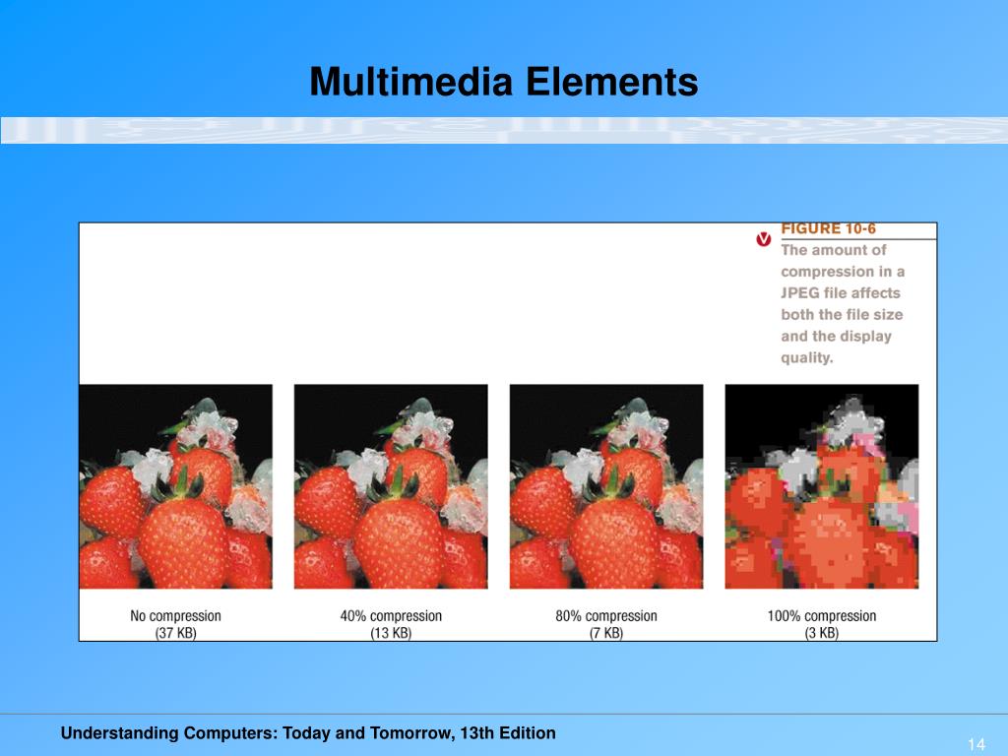
Task: Click the '(3 KB)' file size label
Action: pos(822,633)
